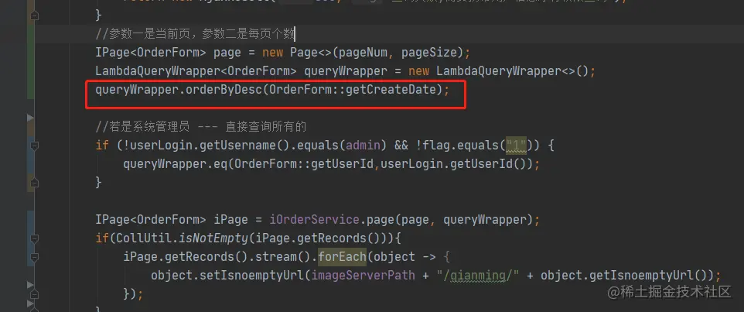Click the queryWrapper variable name in its declaration

tap(346, 71)
